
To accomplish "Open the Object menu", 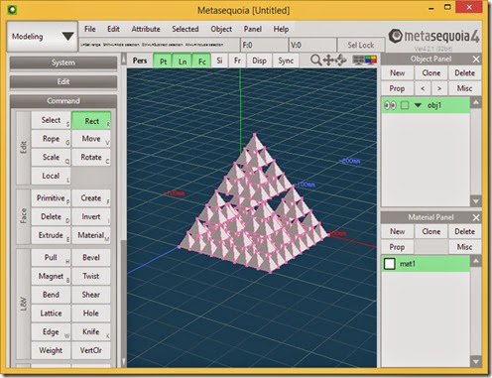I will (x=221, y=29).
